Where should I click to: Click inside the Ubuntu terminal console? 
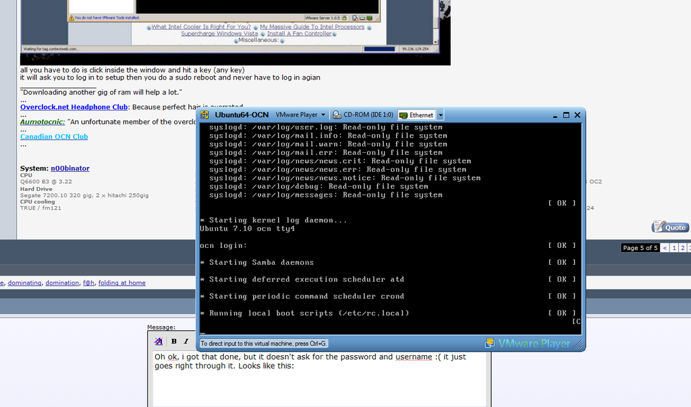[390, 229]
